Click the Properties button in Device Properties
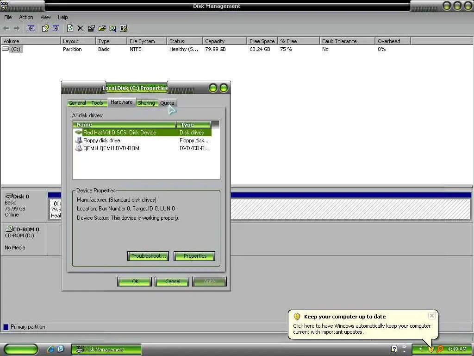Viewport: 474px width, 356px height. [x=195, y=256]
